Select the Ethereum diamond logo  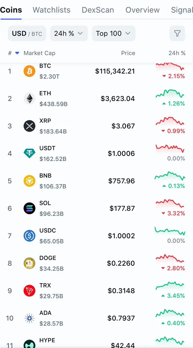[x=29, y=99]
